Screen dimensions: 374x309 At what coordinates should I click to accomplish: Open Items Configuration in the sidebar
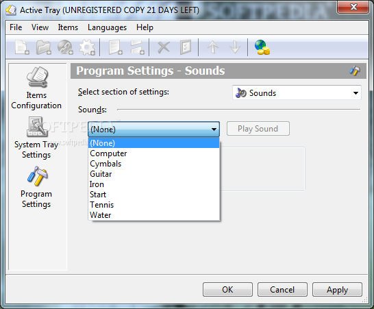[x=36, y=88]
